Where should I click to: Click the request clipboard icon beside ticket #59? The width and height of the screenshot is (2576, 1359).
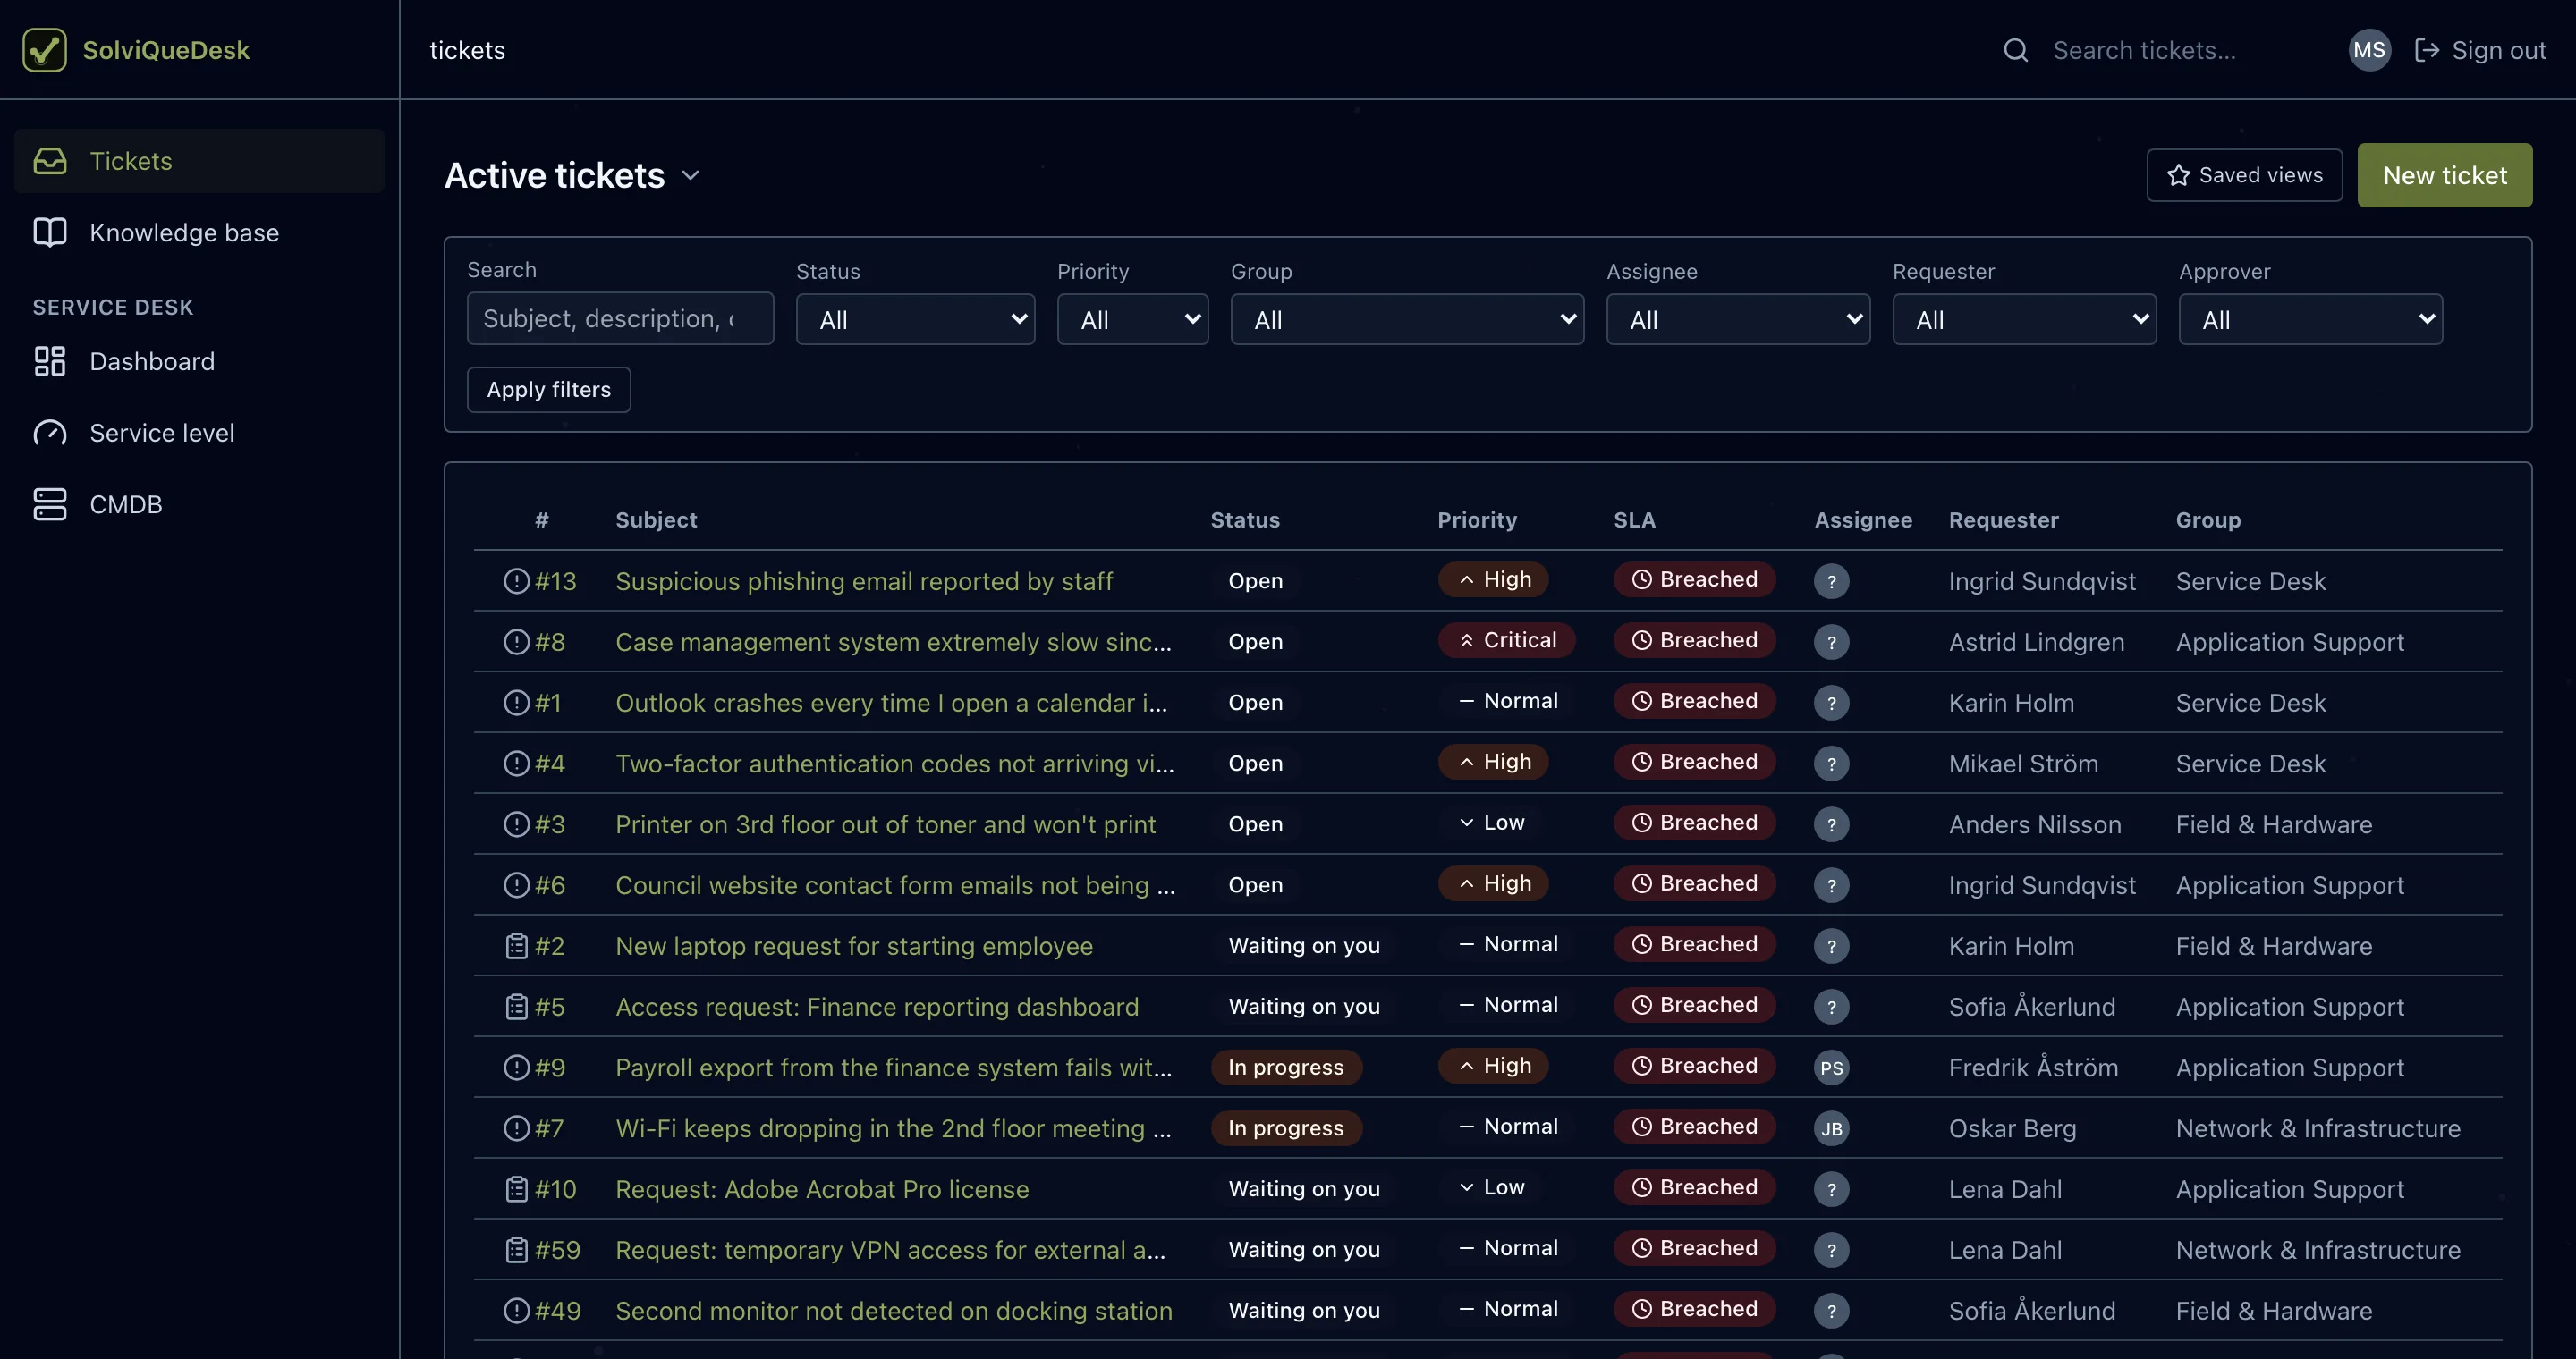pos(516,1250)
